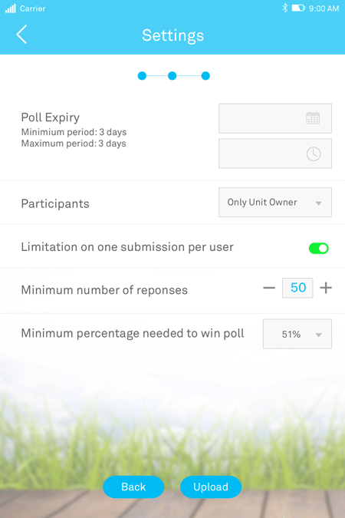Click the Back button
Viewport: 345px width, 518px height.
pos(133,487)
